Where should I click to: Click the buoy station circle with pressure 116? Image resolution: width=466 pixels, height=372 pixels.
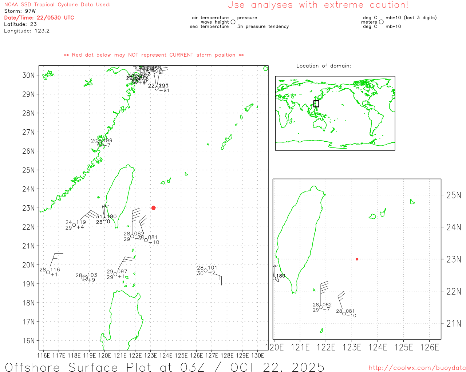point(48,272)
